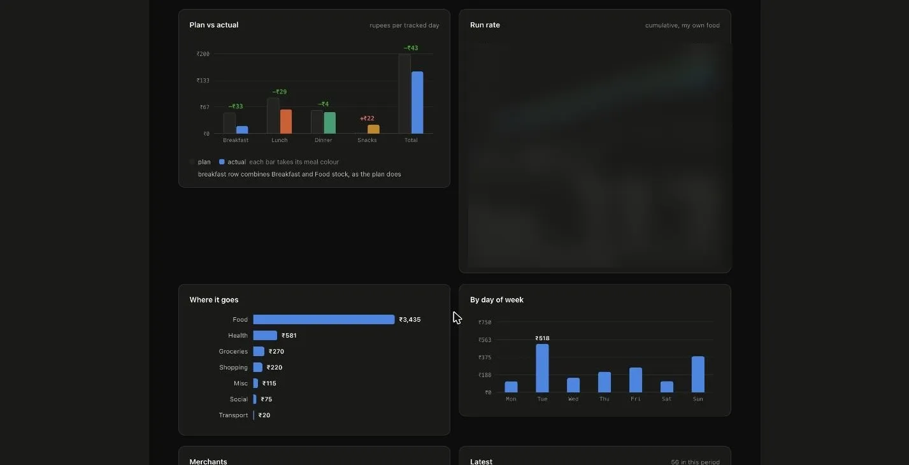The image size is (909, 465).
Task: Click the dark "plan" legend swatch
Action: [x=192, y=162]
